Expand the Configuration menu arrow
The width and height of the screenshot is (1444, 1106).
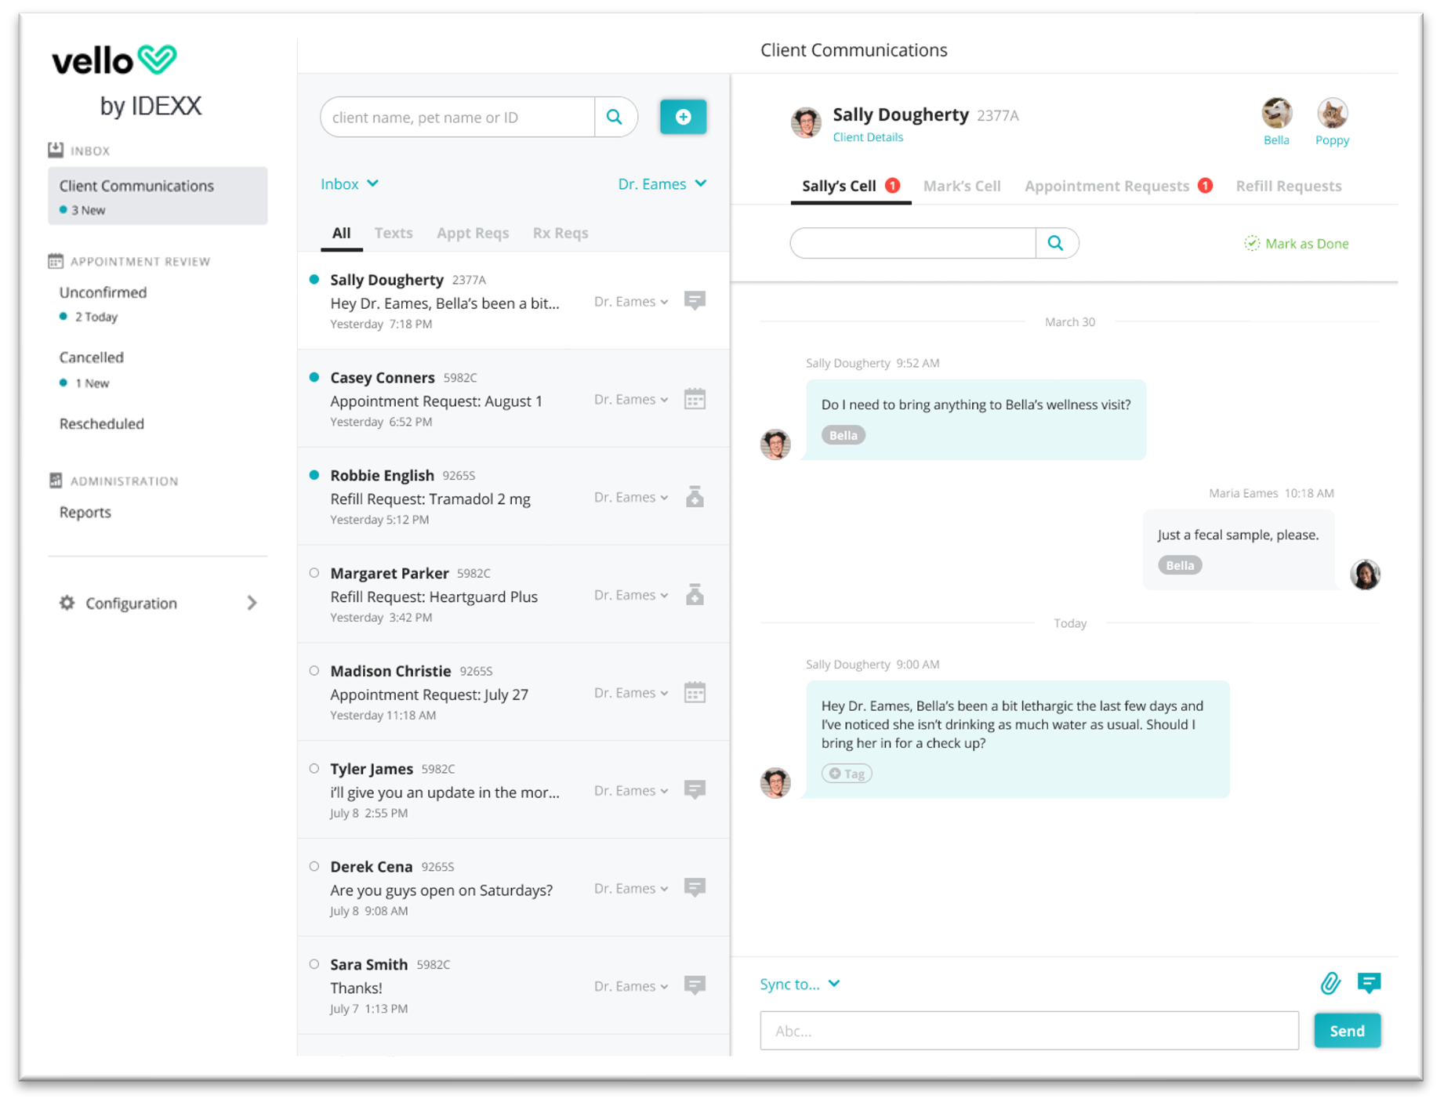[x=252, y=603]
